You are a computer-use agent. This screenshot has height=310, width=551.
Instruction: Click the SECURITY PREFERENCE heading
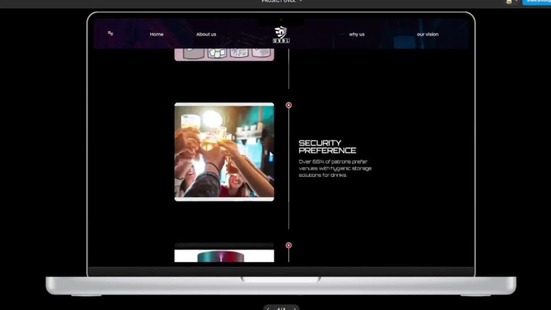[327, 147]
